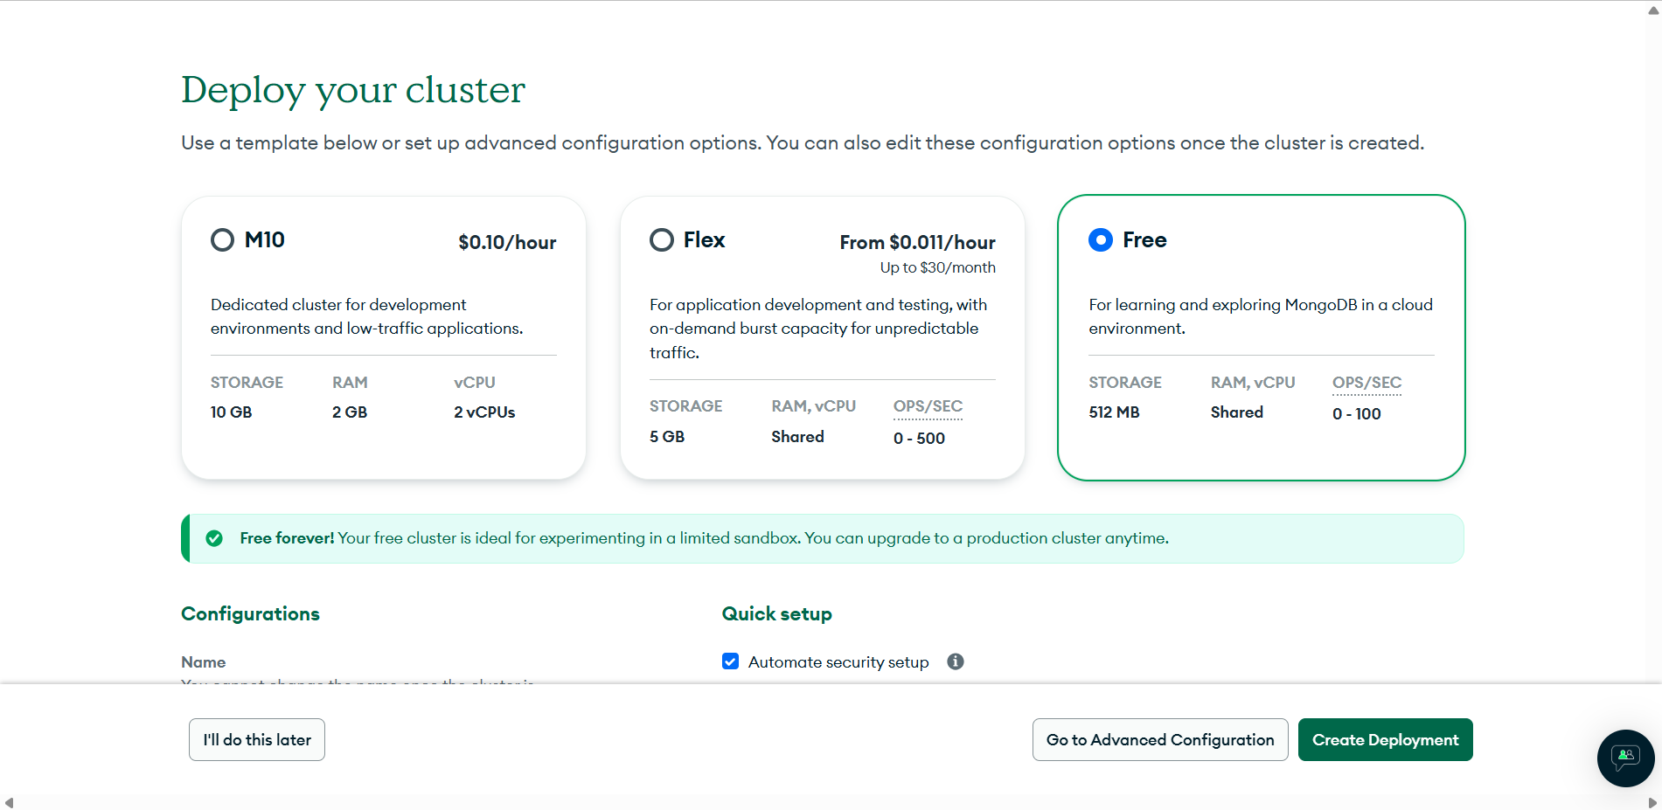Click the Flex card description text
The height and width of the screenshot is (810, 1662).
pos(817,329)
